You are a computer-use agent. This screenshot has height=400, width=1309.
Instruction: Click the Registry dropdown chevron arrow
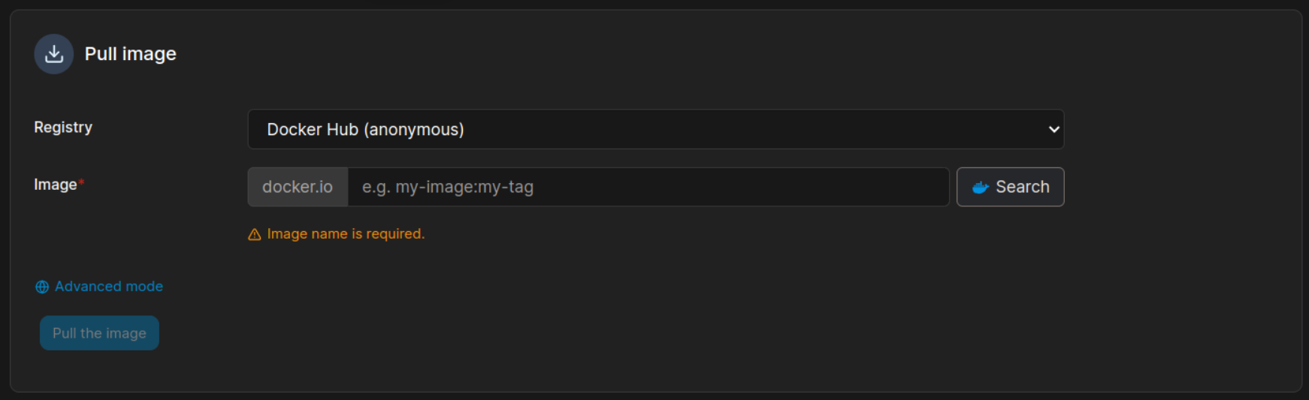point(1054,129)
